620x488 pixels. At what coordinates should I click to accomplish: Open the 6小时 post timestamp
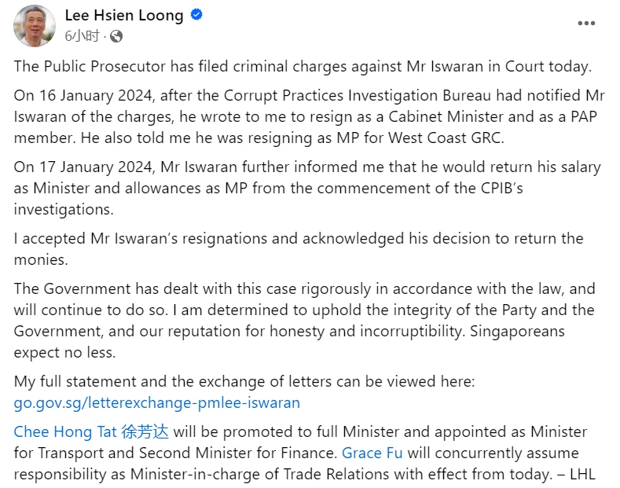[82, 36]
